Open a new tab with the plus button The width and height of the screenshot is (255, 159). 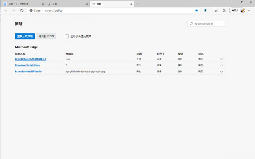pyautogui.click(x=137, y=4)
